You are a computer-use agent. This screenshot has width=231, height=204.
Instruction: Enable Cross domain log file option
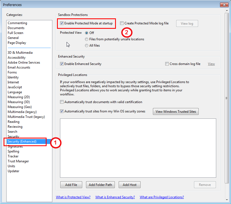click(167, 64)
